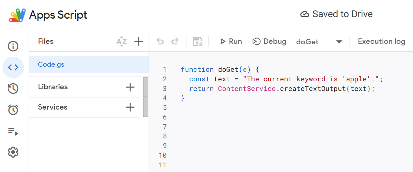Click line number 1 in the gutter
The image size is (413, 172).
tap(165, 69)
